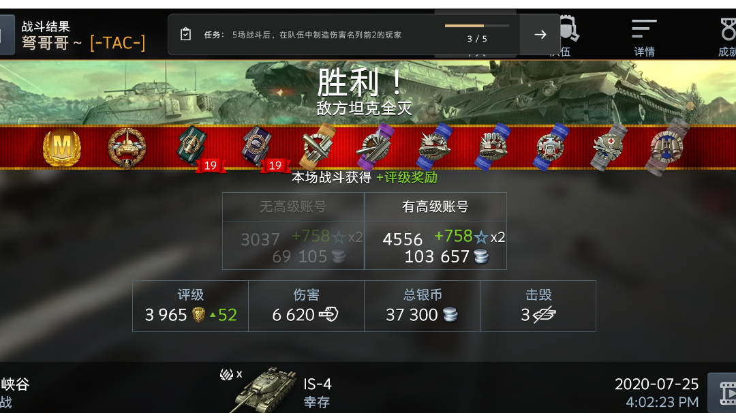Screen dimensions: 736x413
Task: Click the 伤害 damage 6 620 panel
Action: coord(306,306)
